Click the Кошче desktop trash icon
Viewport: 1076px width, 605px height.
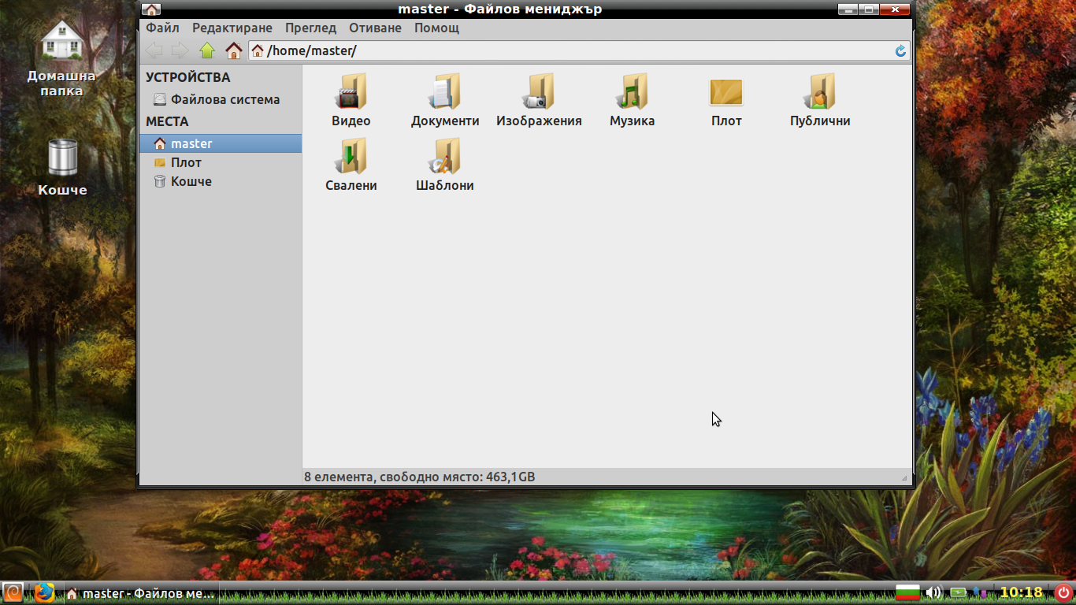tap(62, 168)
